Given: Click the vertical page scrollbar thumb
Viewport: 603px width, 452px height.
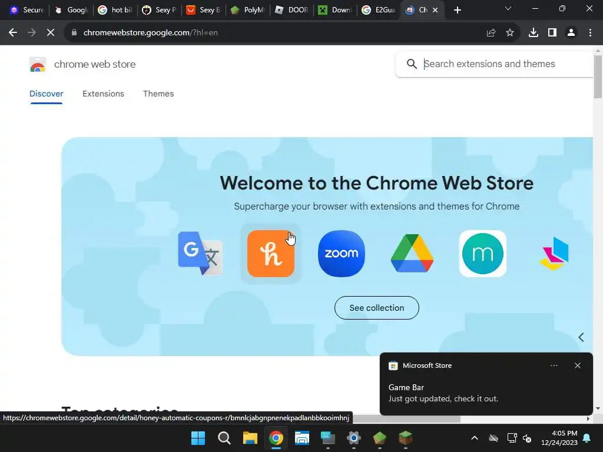Looking at the screenshot, I should coord(598,77).
